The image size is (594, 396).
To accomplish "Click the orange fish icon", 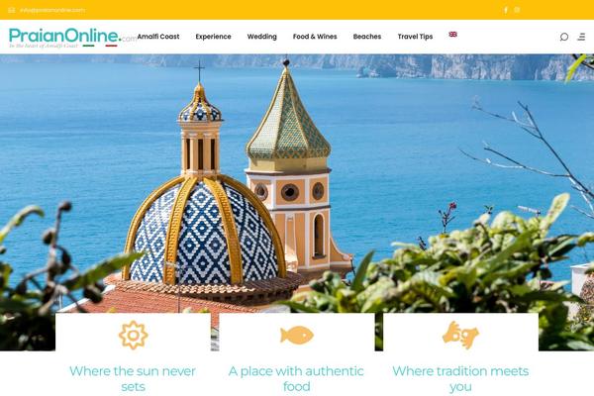I will [297, 335].
